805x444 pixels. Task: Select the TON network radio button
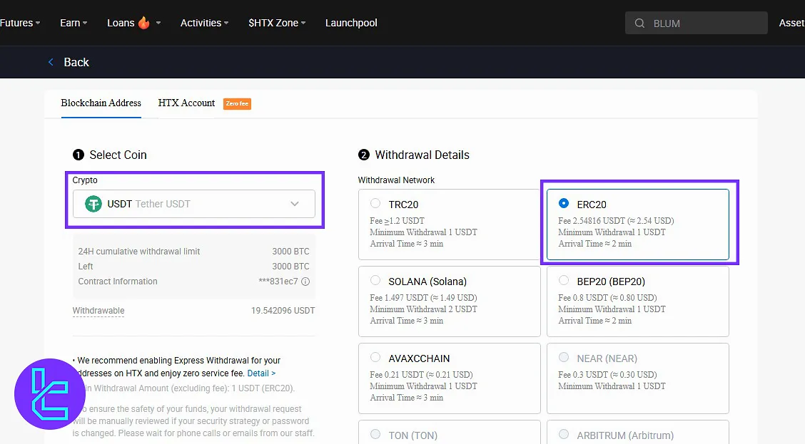click(375, 434)
